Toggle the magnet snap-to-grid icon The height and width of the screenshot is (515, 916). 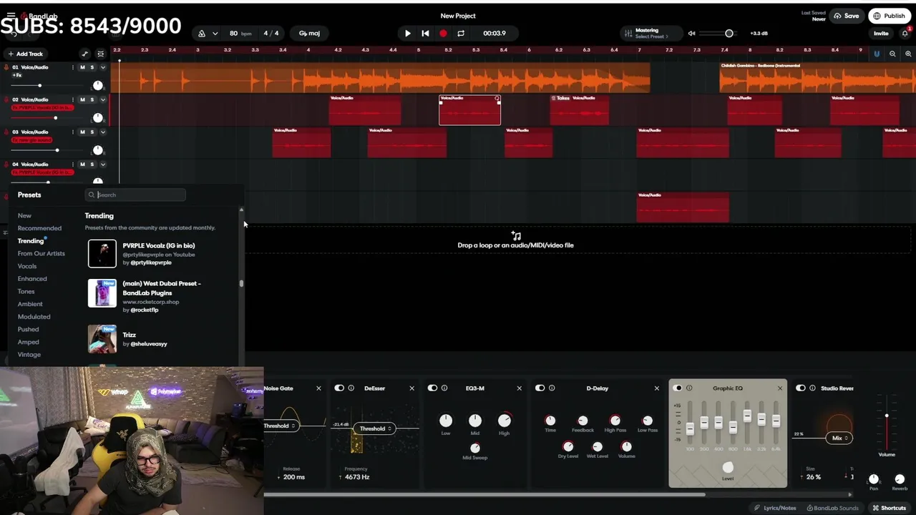click(x=877, y=54)
